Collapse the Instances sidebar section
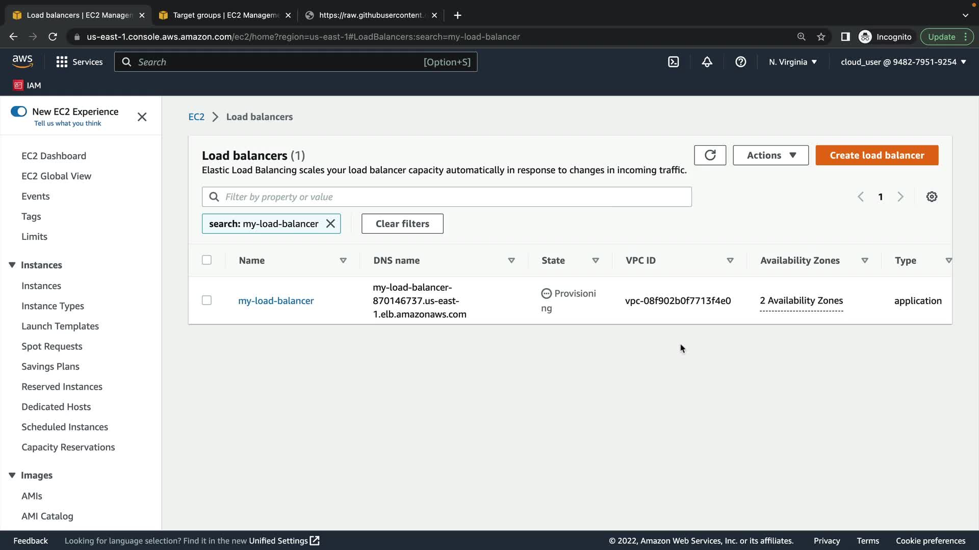The image size is (979, 550). coord(12,265)
